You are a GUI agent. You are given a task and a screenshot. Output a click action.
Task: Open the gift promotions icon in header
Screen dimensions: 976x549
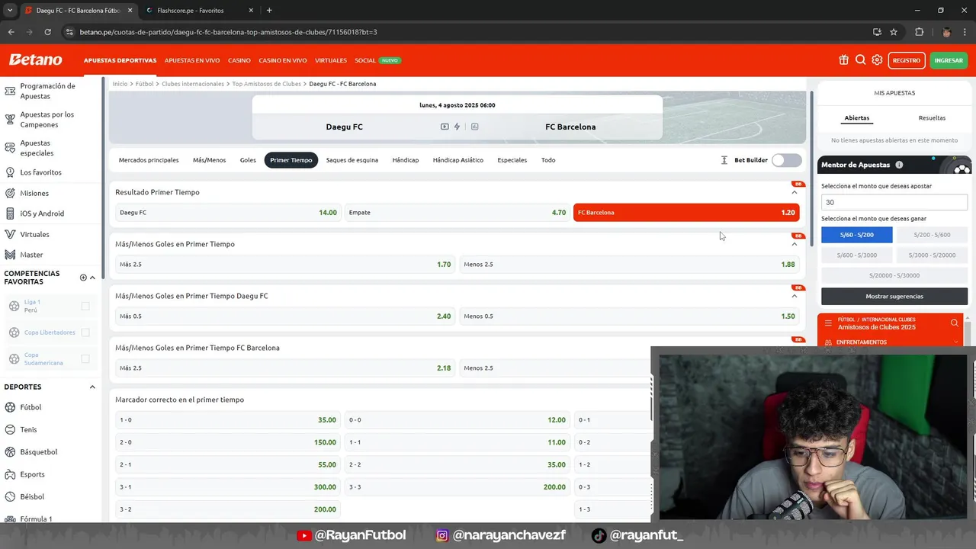[x=843, y=60]
